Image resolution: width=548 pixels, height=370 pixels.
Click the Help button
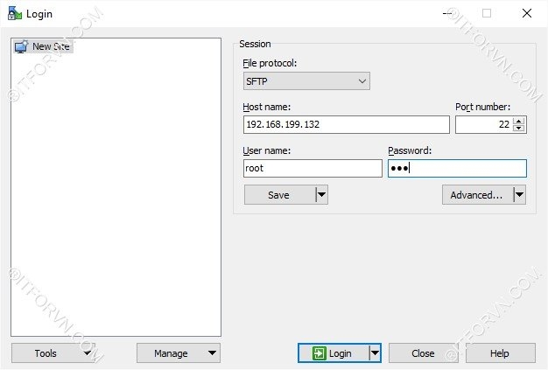point(500,353)
